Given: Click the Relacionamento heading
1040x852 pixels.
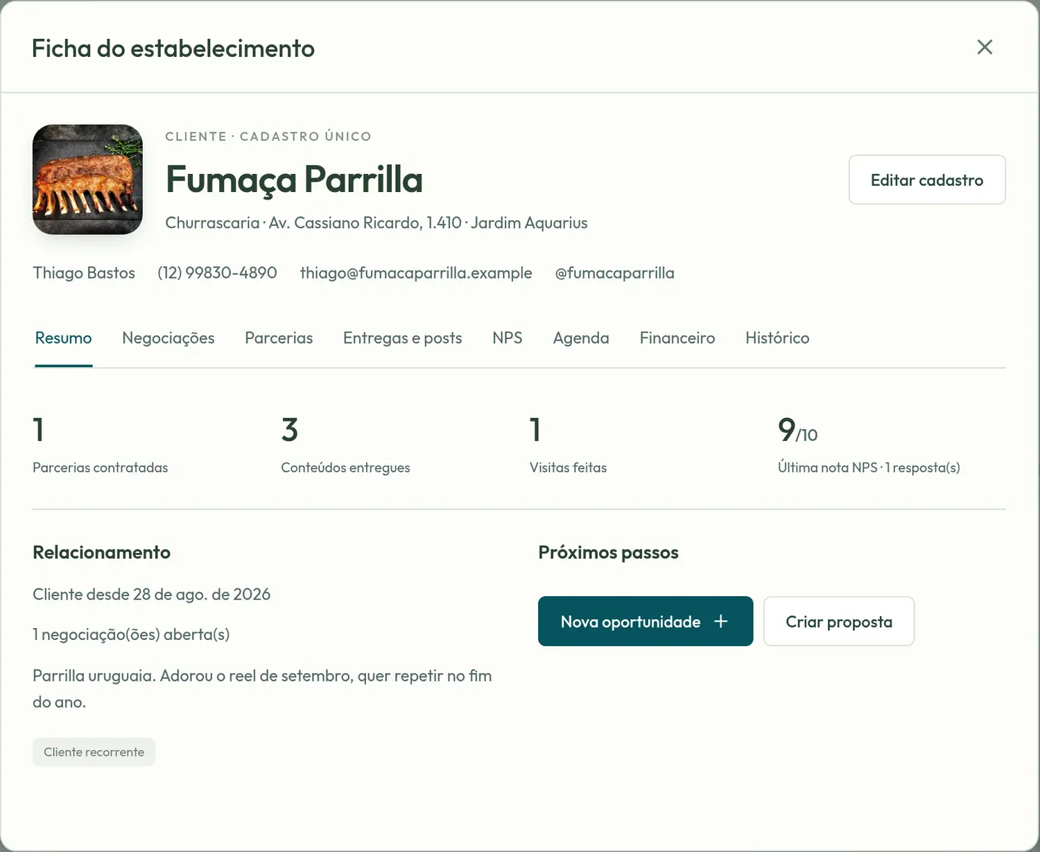Looking at the screenshot, I should click(x=101, y=553).
